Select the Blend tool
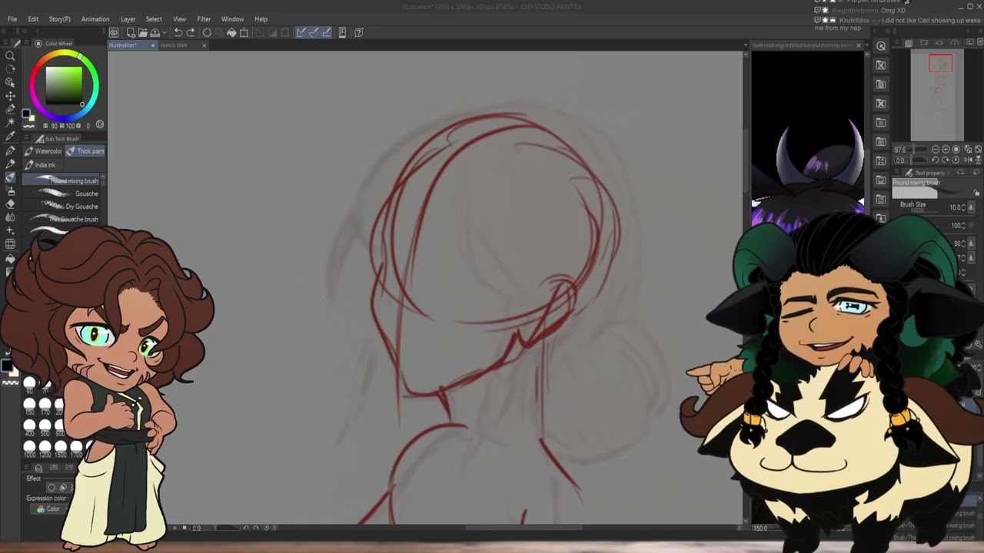This screenshot has width=984, height=553. click(x=11, y=217)
